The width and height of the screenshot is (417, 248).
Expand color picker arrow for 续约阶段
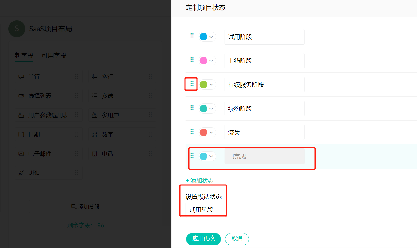tap(211, 109)
